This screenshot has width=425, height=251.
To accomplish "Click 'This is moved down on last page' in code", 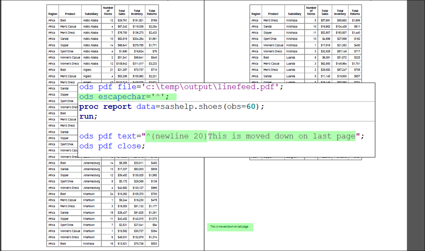I will point(282,136).
